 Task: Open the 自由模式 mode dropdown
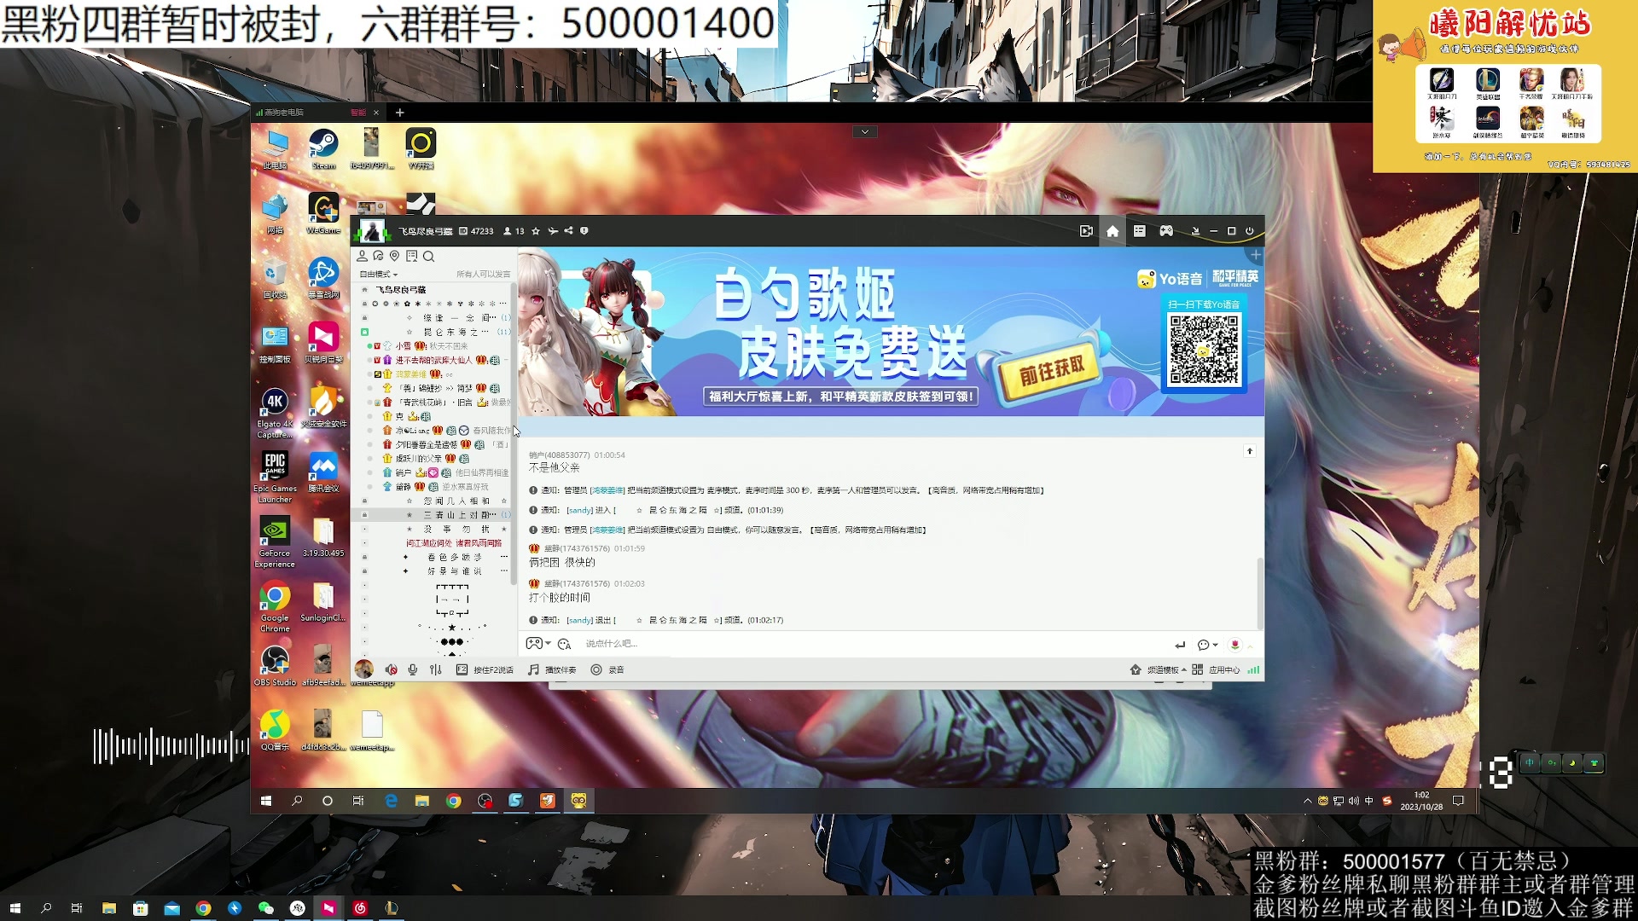(x=378, y=274)
